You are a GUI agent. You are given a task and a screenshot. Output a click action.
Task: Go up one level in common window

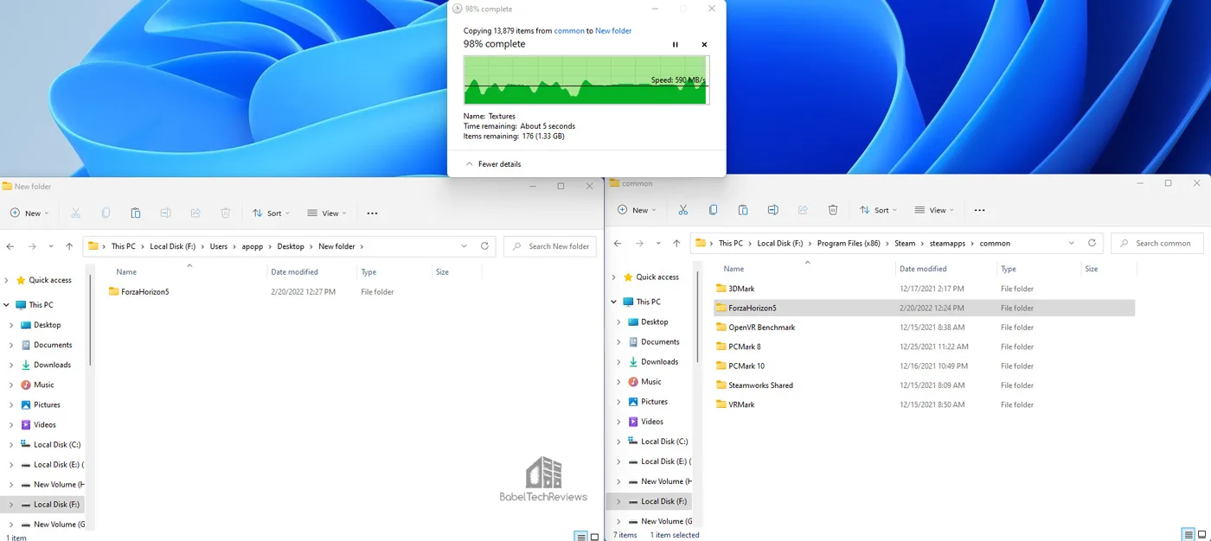(x=676, y=244)
